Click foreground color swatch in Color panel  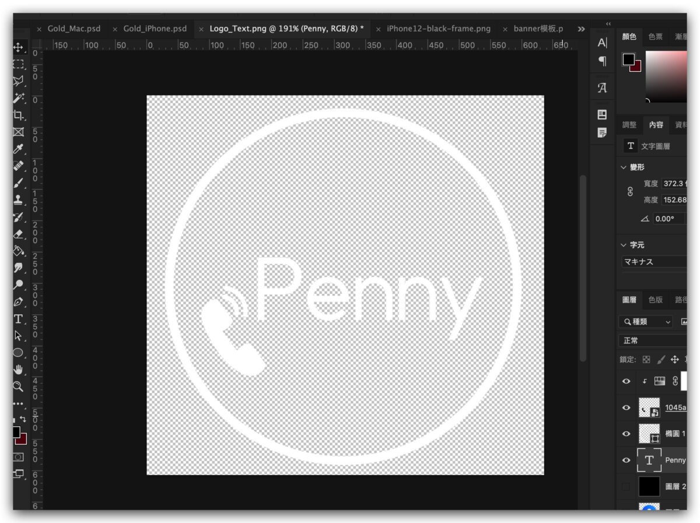click(628, 59)
